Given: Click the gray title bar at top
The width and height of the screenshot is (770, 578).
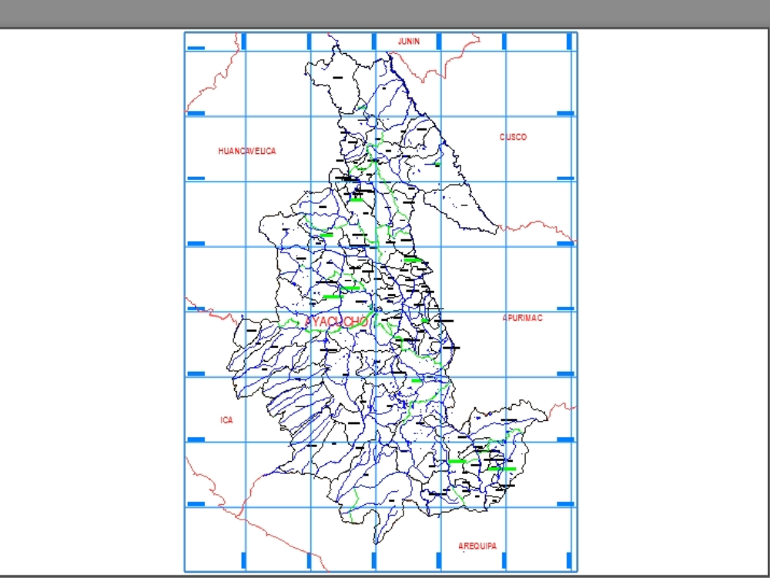Looking at the screenshot, I should pos(385,13).
